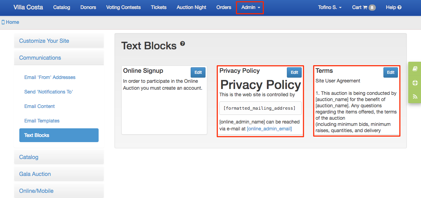The height and width of the screenshot is (198, 421).
Task: Click the book icon on green side tab
Action: tap(415, 69)
